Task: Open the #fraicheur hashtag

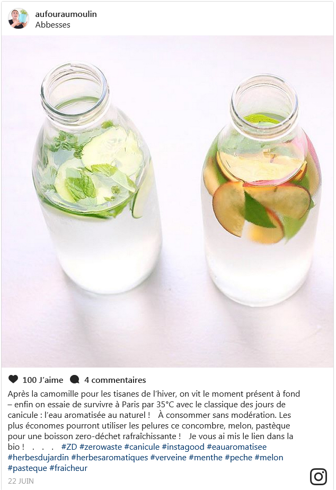Action: 68,468
